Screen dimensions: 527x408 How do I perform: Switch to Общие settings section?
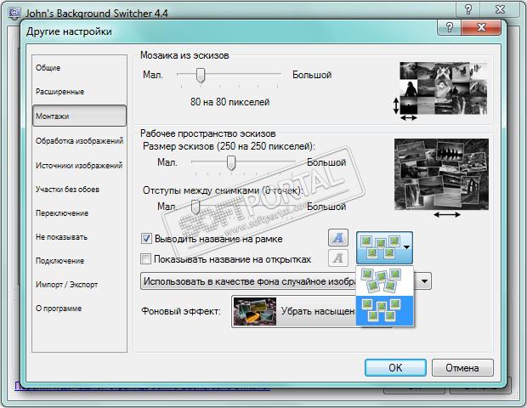click(48, 68)
